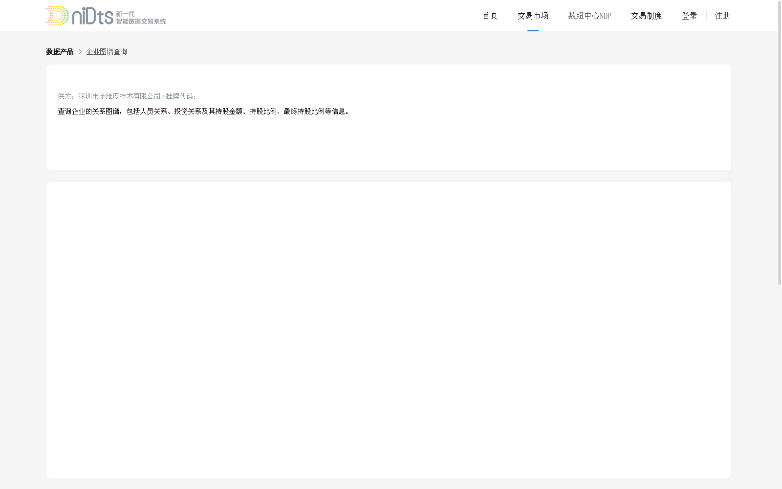Image resolution: width=782 pixels, height=489 pixels.
Task: Open the 首页 menu item
Action: [490, 16]
